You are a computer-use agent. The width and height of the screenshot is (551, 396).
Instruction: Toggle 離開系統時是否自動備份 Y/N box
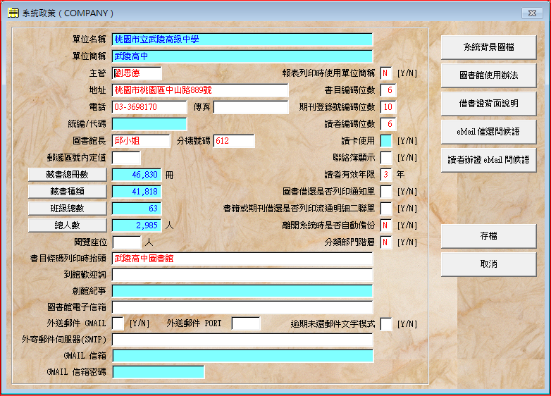tap(386, 225)
